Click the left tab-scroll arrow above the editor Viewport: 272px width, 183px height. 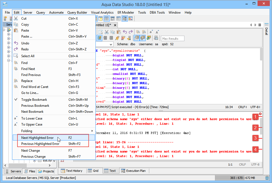(x=251, y=25)
